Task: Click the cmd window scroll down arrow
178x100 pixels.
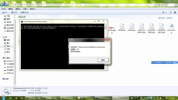Action: pyautogui.click(x=105, y=68)
